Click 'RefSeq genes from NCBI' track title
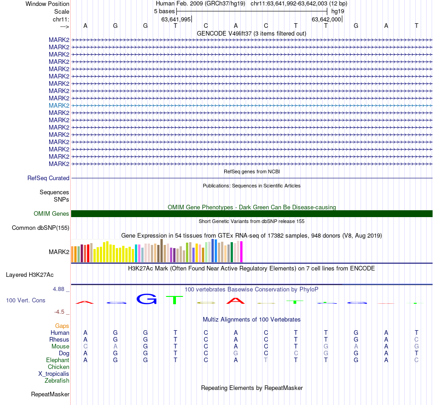The image size is (433, 405). [252, 171]
